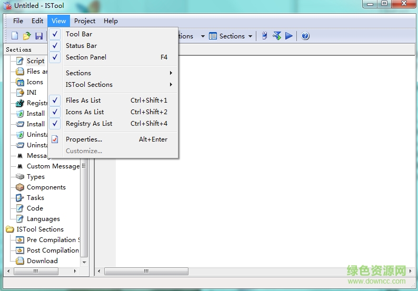Select the Custom Messages tree item
Image resolution: width=418 pixels, height=291 pixels.
[53, 166]
